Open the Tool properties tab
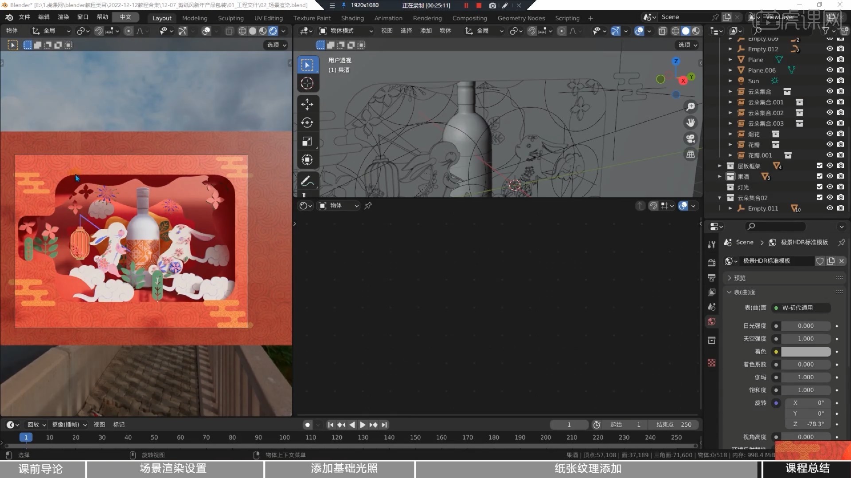Screen dimensions: 851x478 pos(712,244)
